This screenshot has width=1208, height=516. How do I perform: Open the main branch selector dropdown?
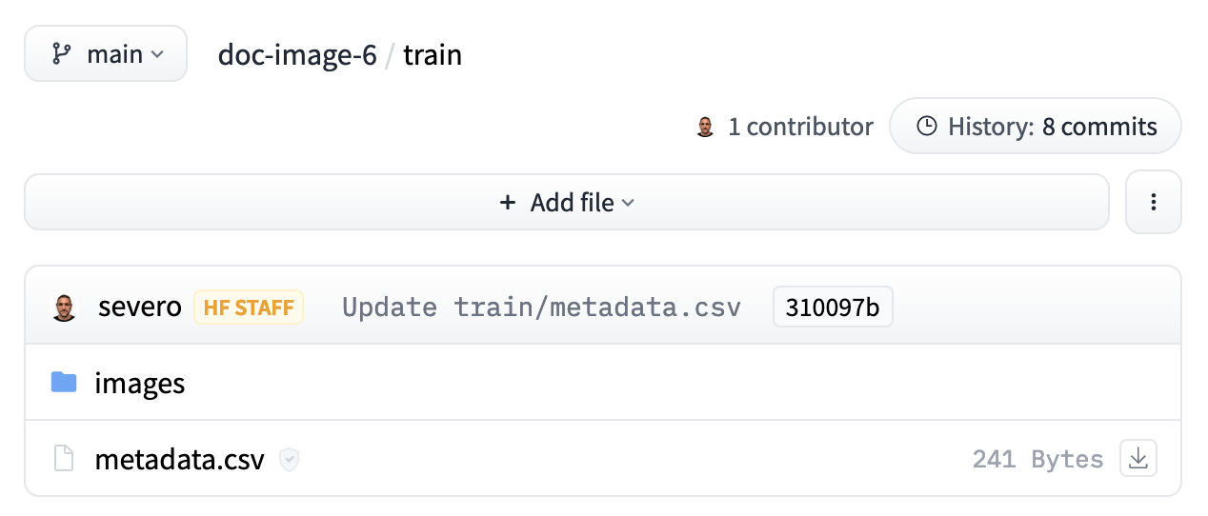(106, 54)
